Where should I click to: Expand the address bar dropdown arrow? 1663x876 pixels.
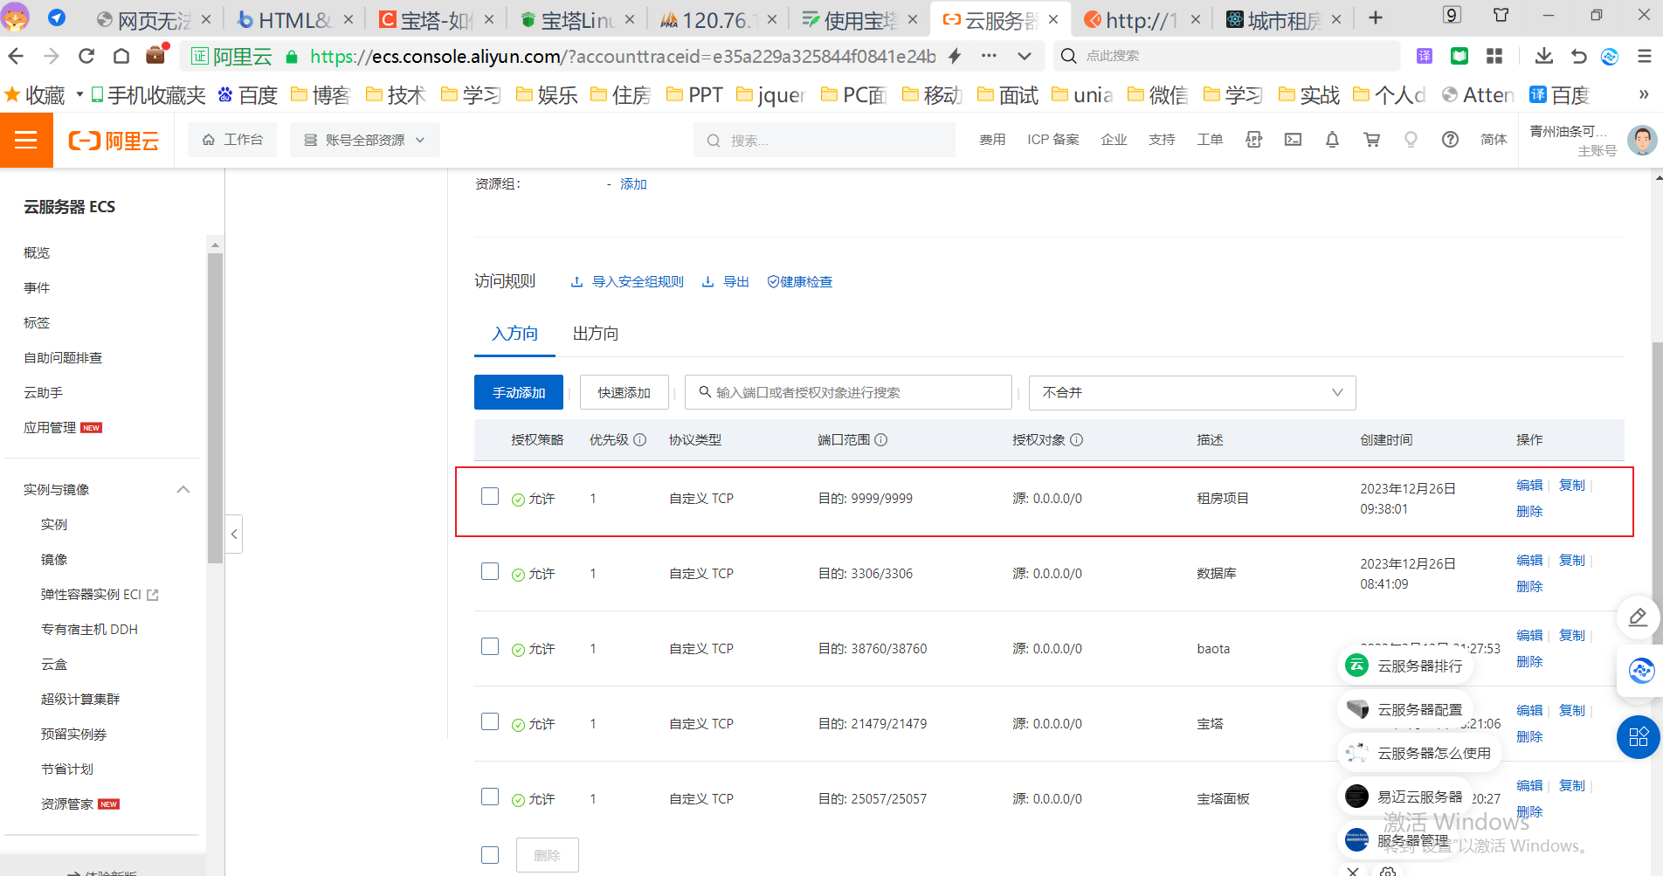(x=1025, y=56)
